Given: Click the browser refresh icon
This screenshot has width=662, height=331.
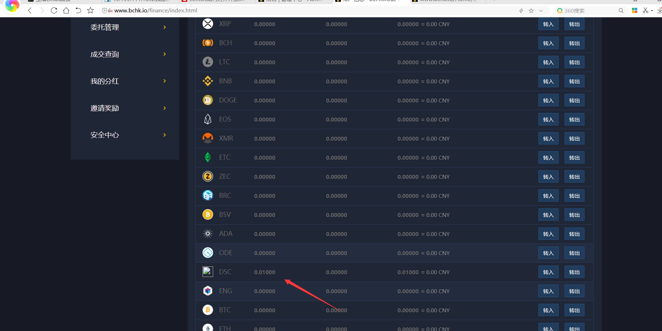Looking at the screenshot, I should [x=54, y=11].
